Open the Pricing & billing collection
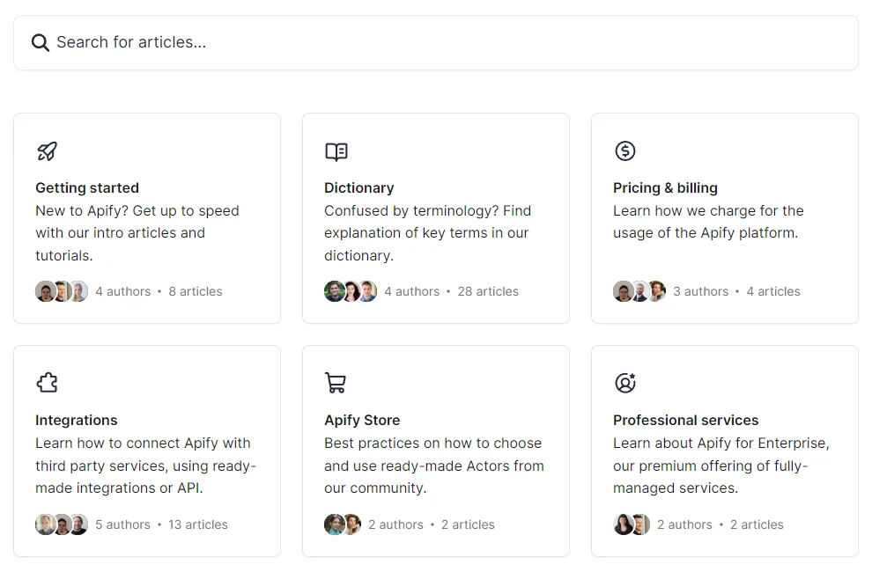Viewport: 872px width, 572px height. tap(665, 187)
